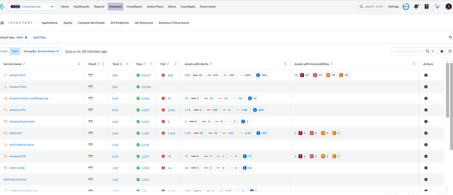
Task: Click the download icon beside table search
Action: point(442,52)
